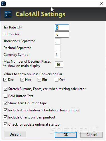
Task: Edit the Decimal Separator field
Action: coord(58,48)
